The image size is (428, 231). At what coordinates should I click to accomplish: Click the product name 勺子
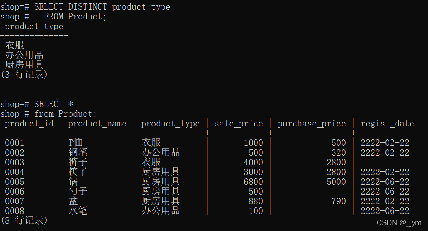click(78, 191)
